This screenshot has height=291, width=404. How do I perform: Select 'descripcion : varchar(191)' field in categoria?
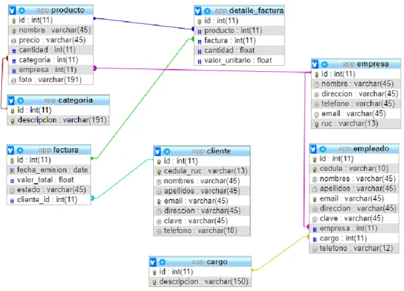(x=58, y=120)
